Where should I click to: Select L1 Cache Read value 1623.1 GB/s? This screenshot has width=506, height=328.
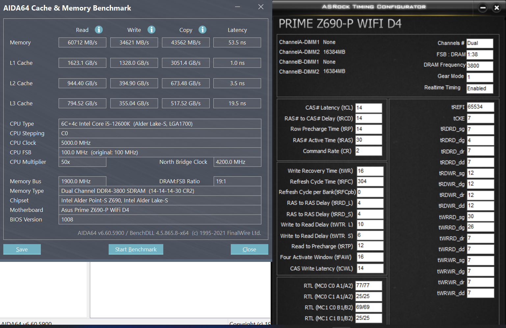tap(82, 63)
